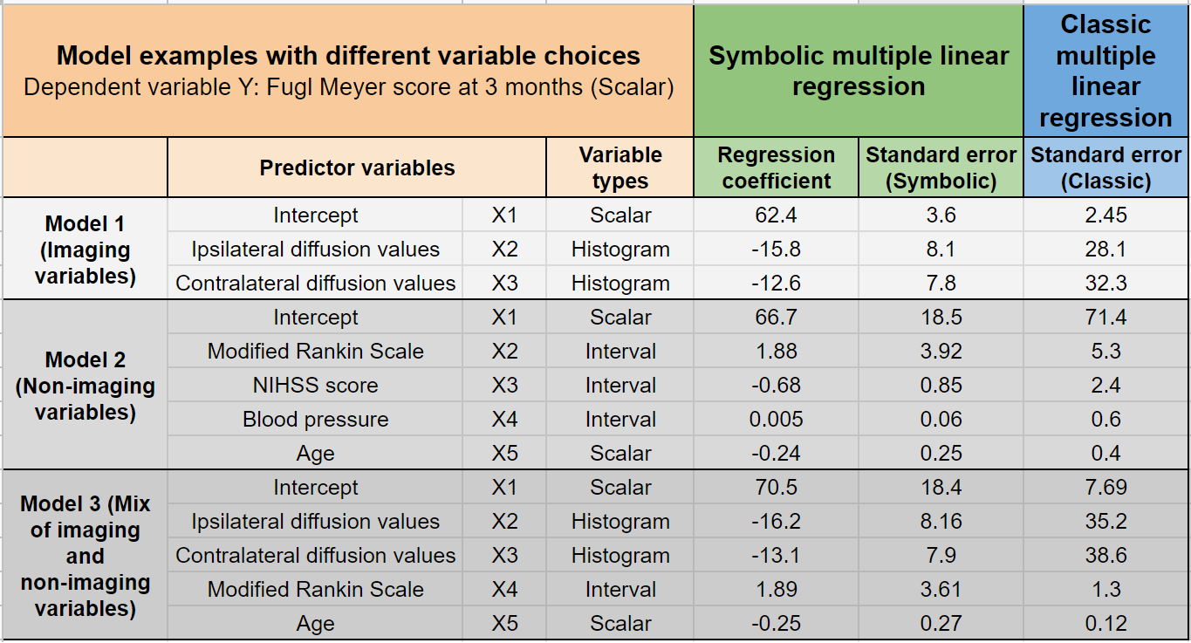Select the 'Classic multiple linear regression' header cell
The image size is (1191, 643).
[1105, 71]
